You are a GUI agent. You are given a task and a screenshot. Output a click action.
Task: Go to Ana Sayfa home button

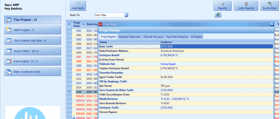coord(78,6)
